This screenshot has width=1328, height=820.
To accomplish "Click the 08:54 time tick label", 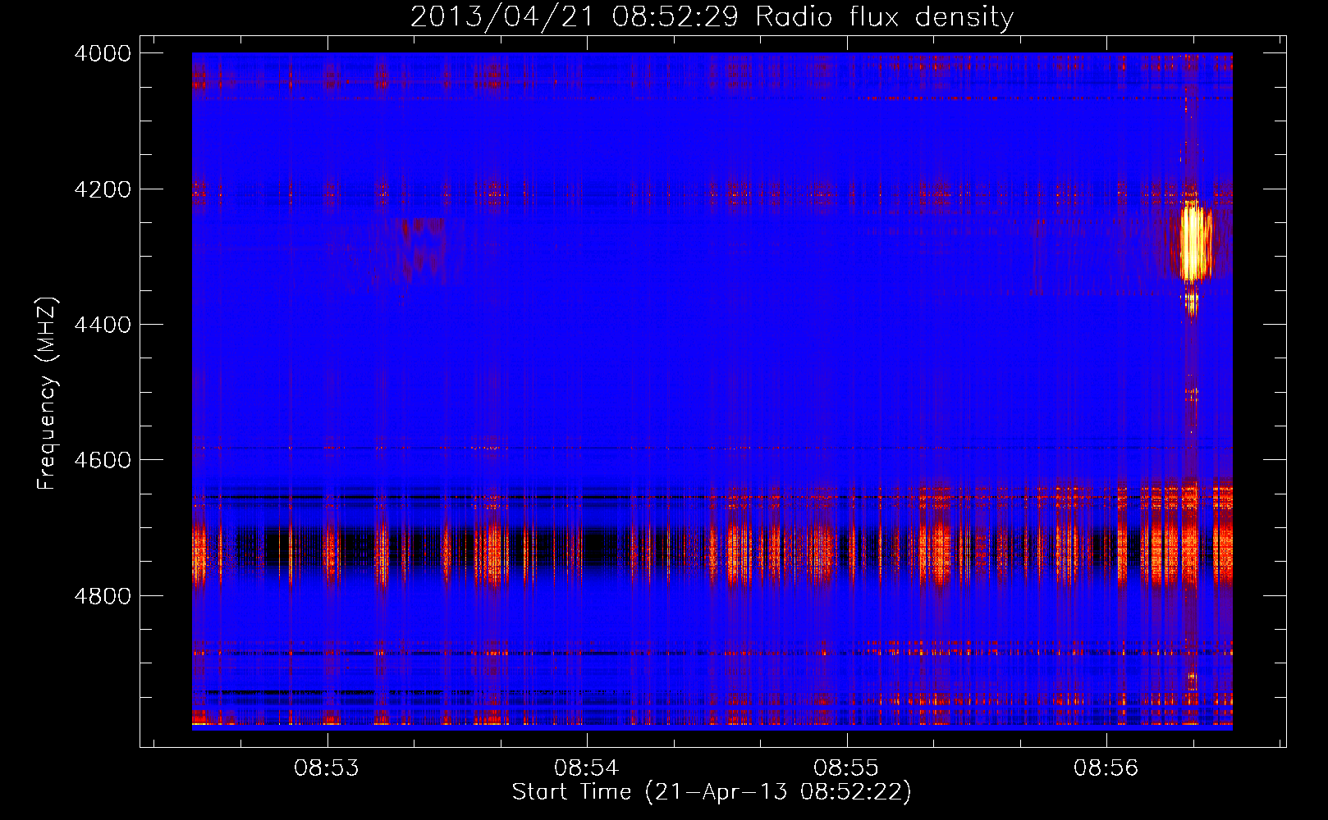I will pos(586,768).
